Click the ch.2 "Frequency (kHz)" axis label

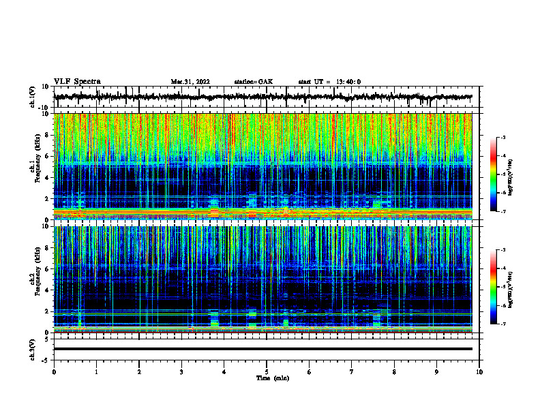click(37, 272)
